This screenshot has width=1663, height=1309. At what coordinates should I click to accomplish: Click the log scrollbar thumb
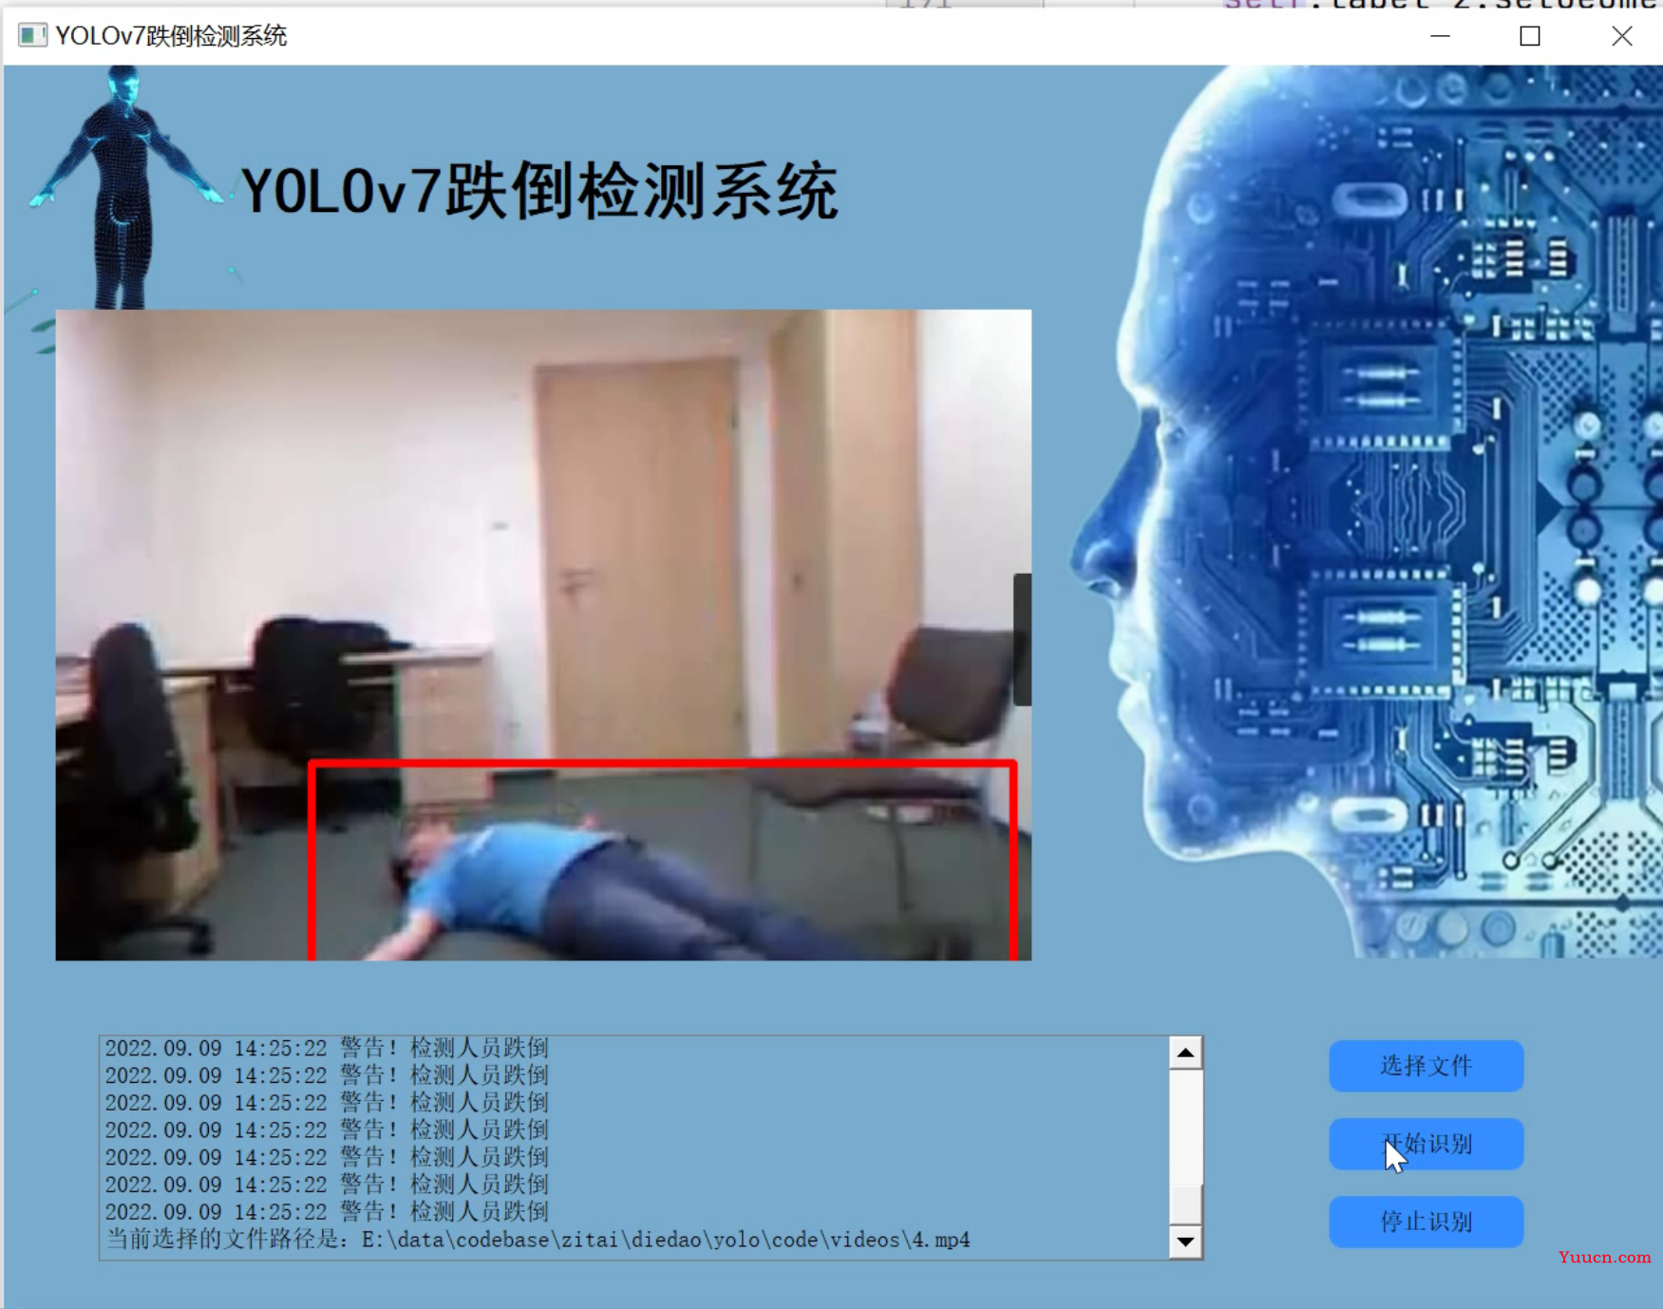click(x=1185, y=1205)
